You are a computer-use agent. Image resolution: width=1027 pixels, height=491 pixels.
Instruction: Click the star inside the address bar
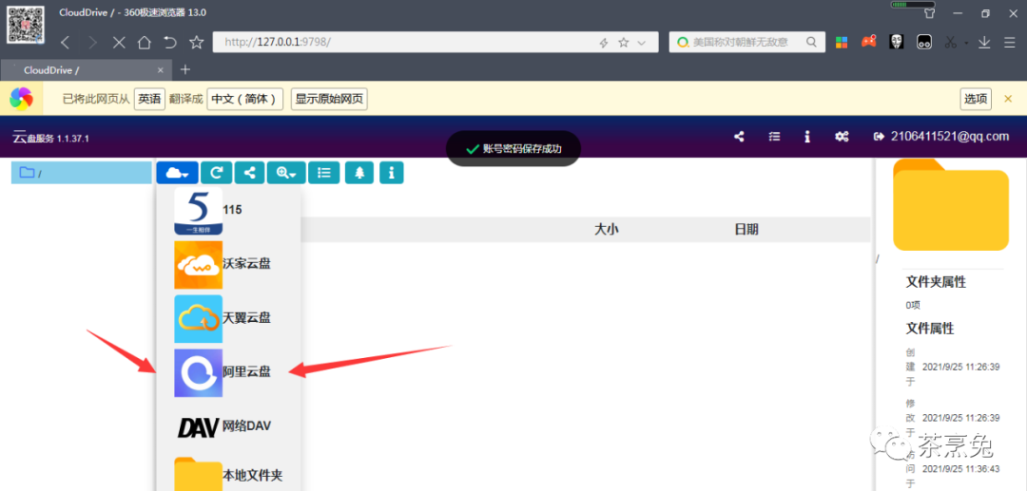click(x=624, y=43)
